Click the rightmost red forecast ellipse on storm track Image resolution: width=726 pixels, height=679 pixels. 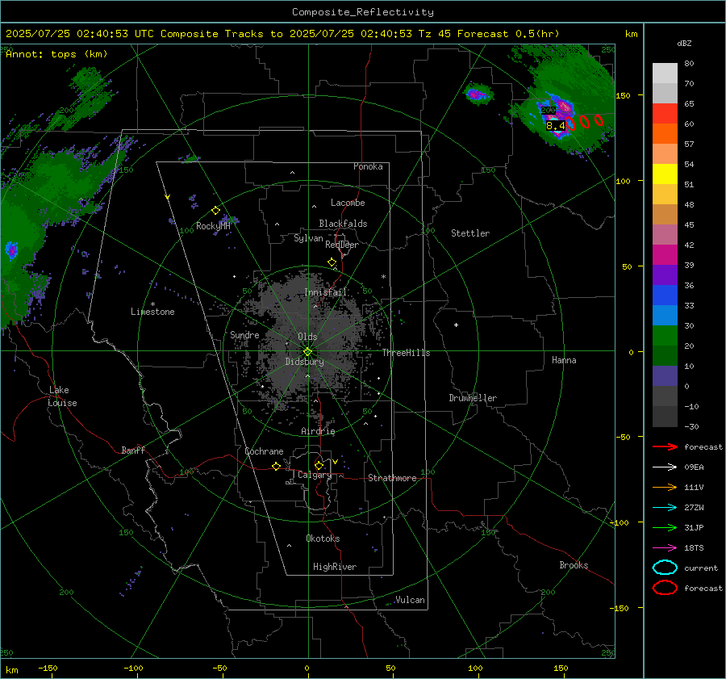tap(599, 120)
